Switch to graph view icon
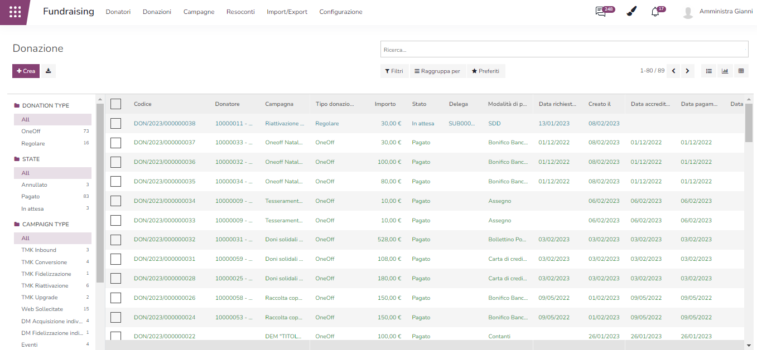The image size is (757, 350). (x=725, y=71)
